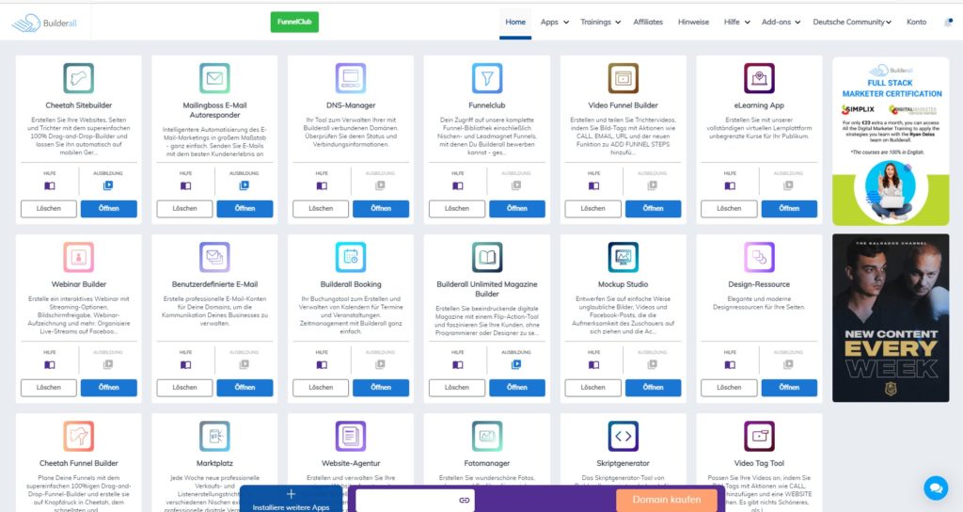
Task: Open Ausbildung icon for Unlimited Magazine Builder
Action: [516, 364]
